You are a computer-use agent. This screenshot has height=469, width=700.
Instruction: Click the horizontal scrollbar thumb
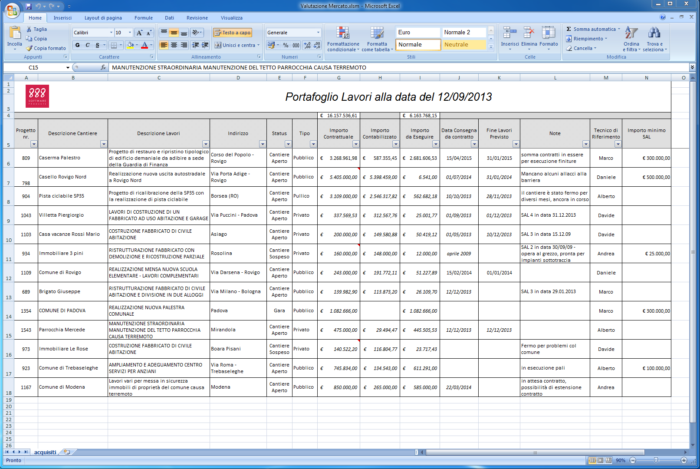535,452
